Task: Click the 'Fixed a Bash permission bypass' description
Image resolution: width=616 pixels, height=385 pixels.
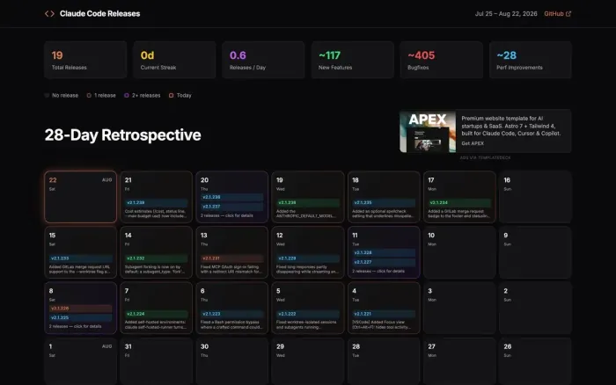Action: 231,324
